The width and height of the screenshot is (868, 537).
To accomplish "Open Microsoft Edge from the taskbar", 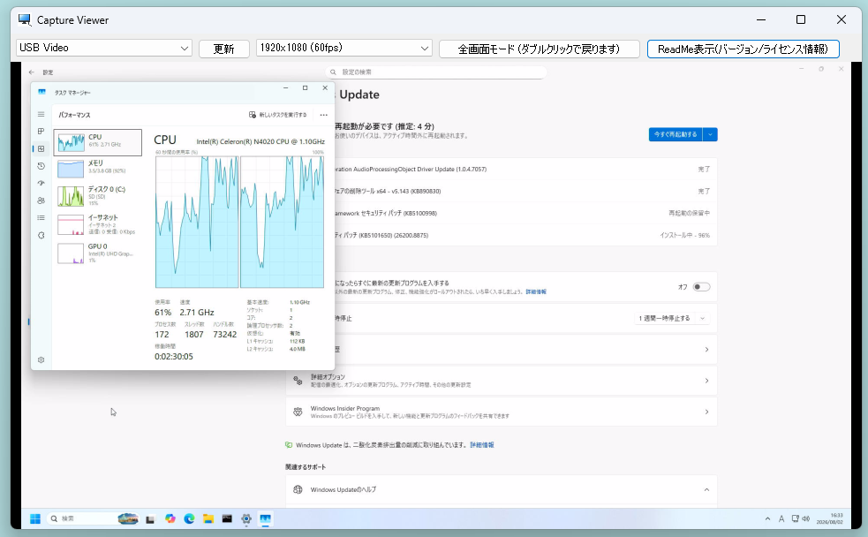I will [x=189, y=518].
